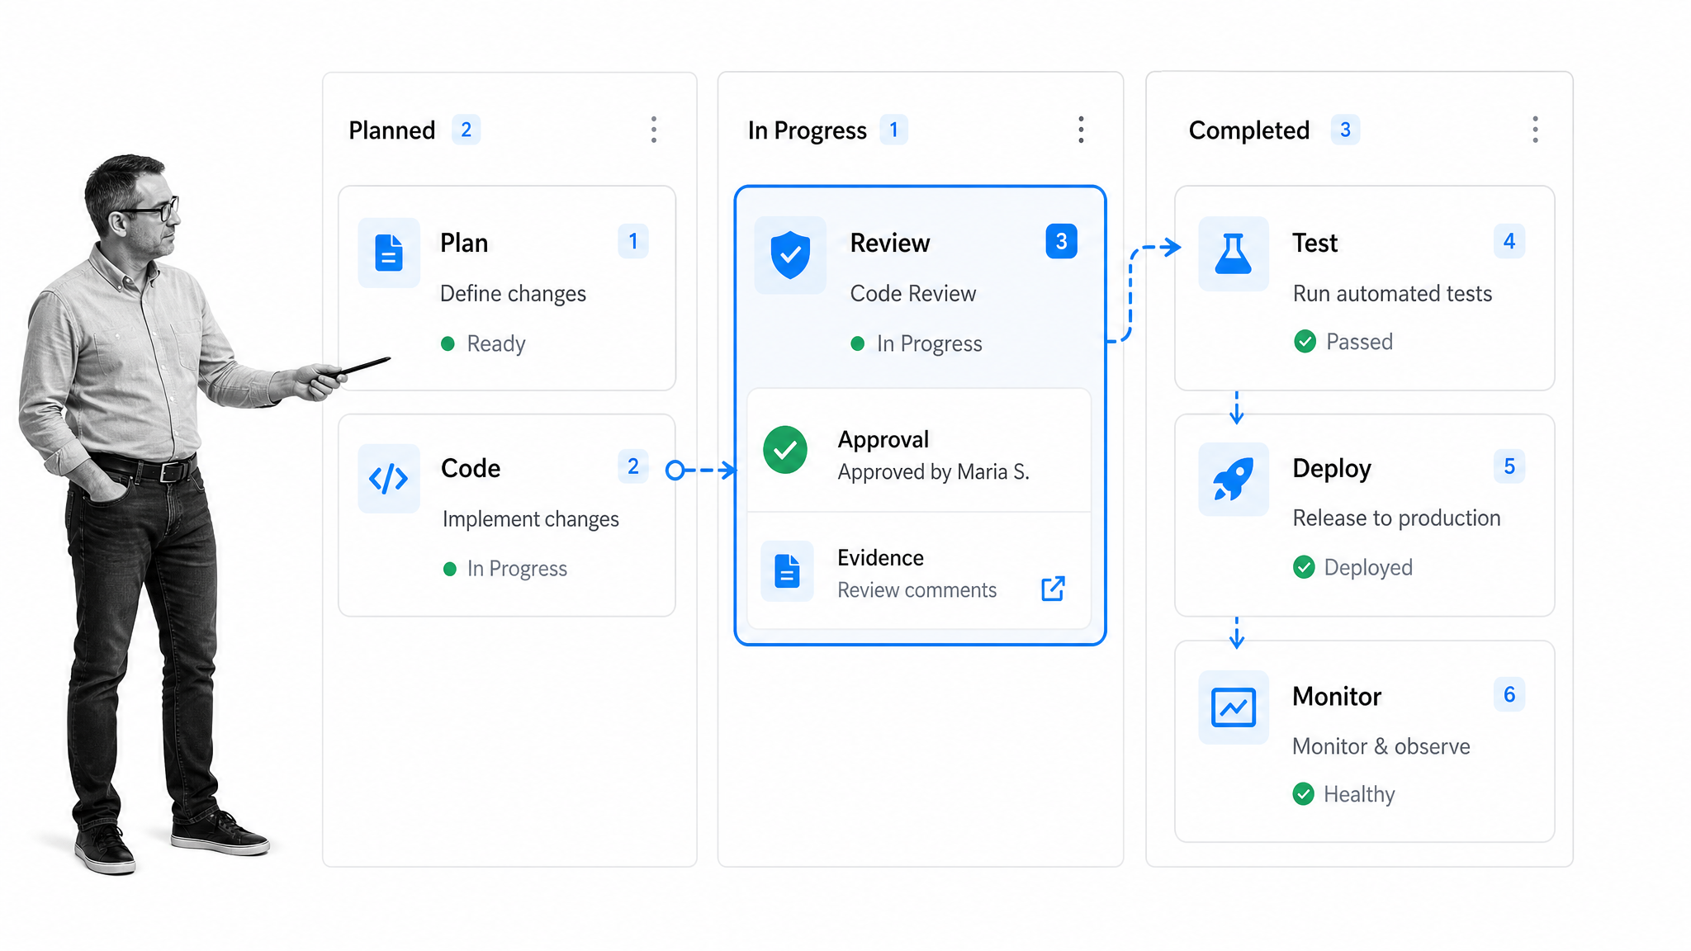Image resolution: width=1691 pixels, height=951 pixels.
Task: Click the 'Review comments' text
Action: [x=917, y=590]
